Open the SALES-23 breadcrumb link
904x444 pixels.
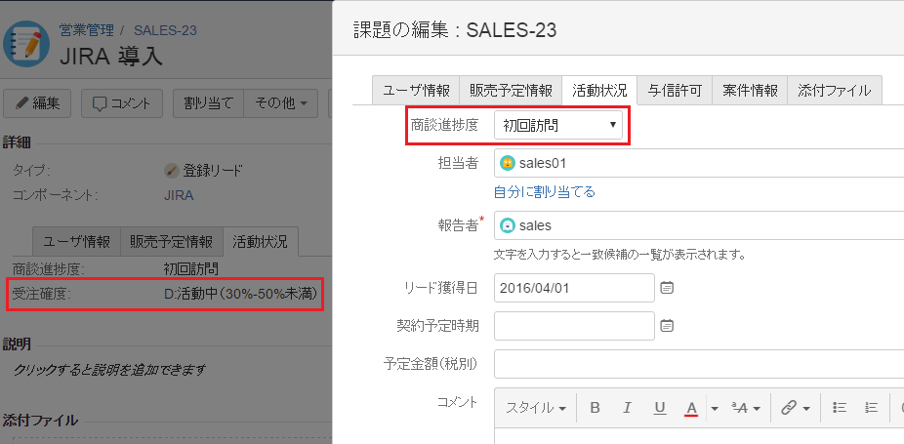165,30
